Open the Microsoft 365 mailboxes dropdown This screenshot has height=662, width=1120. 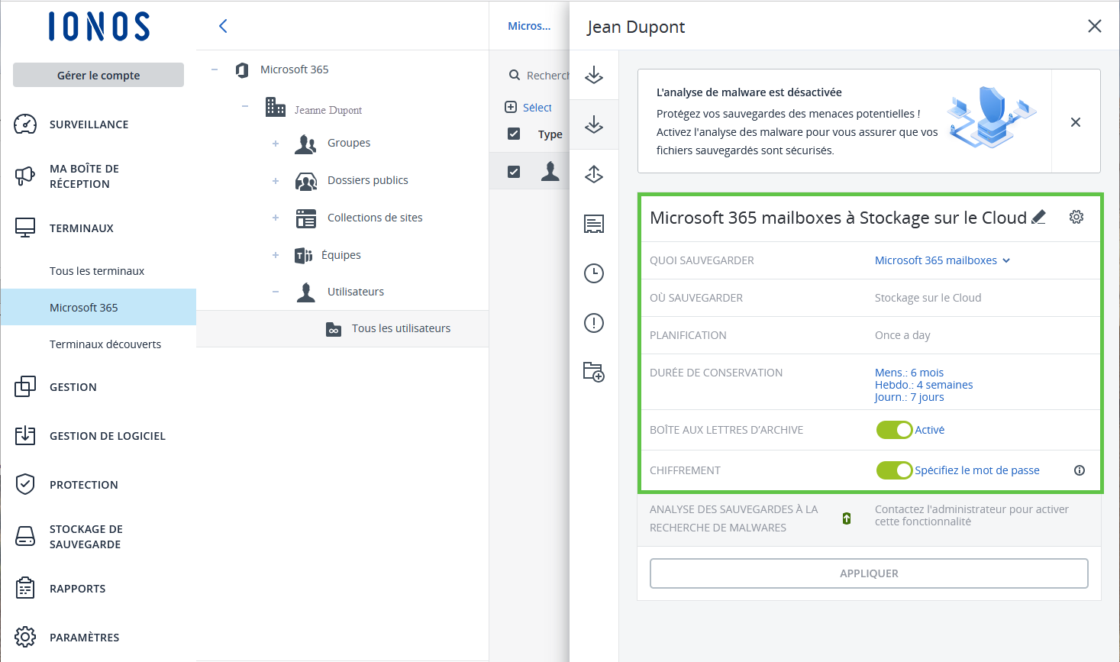tap(942, 260)
